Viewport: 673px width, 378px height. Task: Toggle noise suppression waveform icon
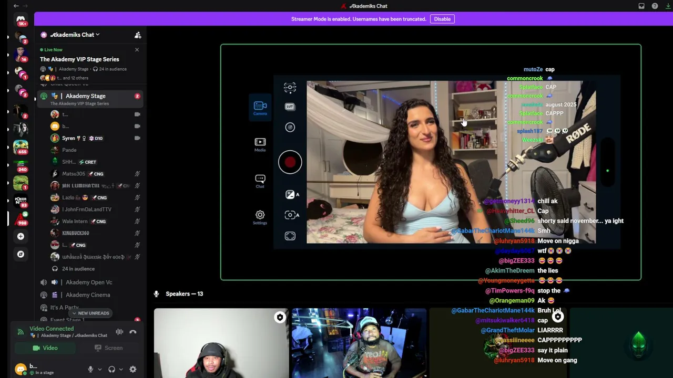pyautogui.click(x=119, y=332)
